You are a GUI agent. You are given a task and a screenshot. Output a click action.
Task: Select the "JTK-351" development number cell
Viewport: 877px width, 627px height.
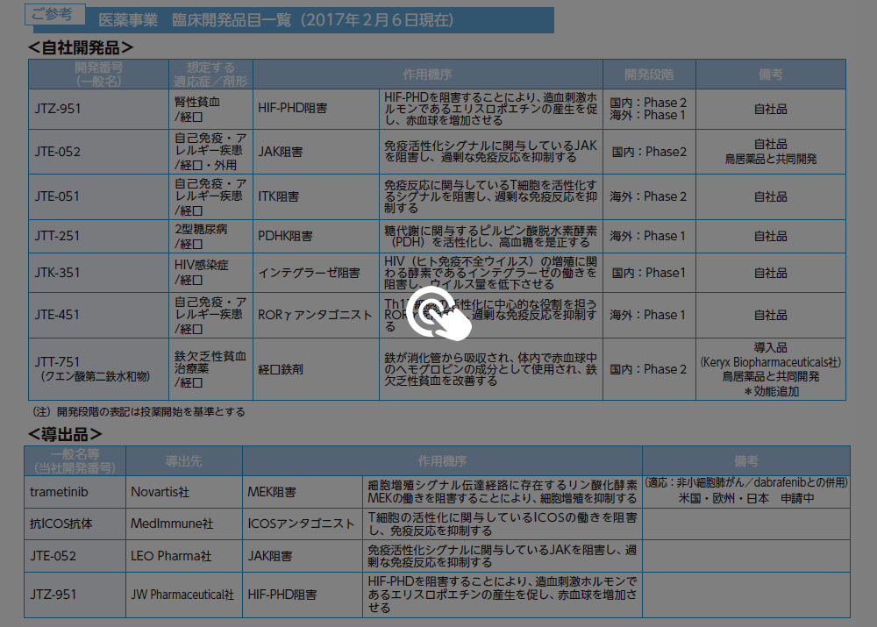coord(98,273)
